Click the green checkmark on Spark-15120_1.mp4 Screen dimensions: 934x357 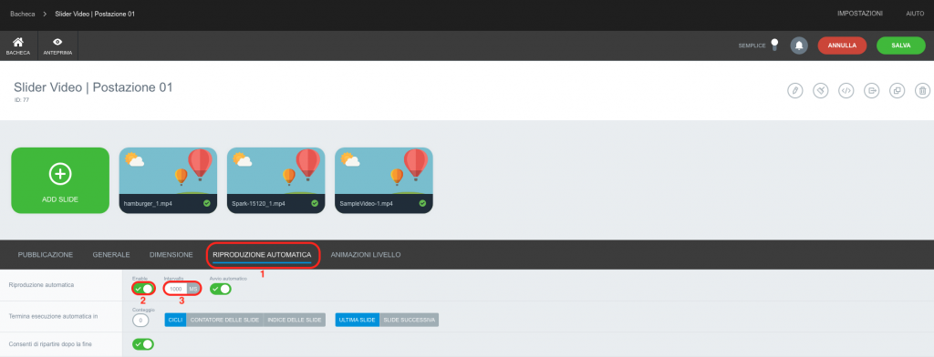click(315, 203)
